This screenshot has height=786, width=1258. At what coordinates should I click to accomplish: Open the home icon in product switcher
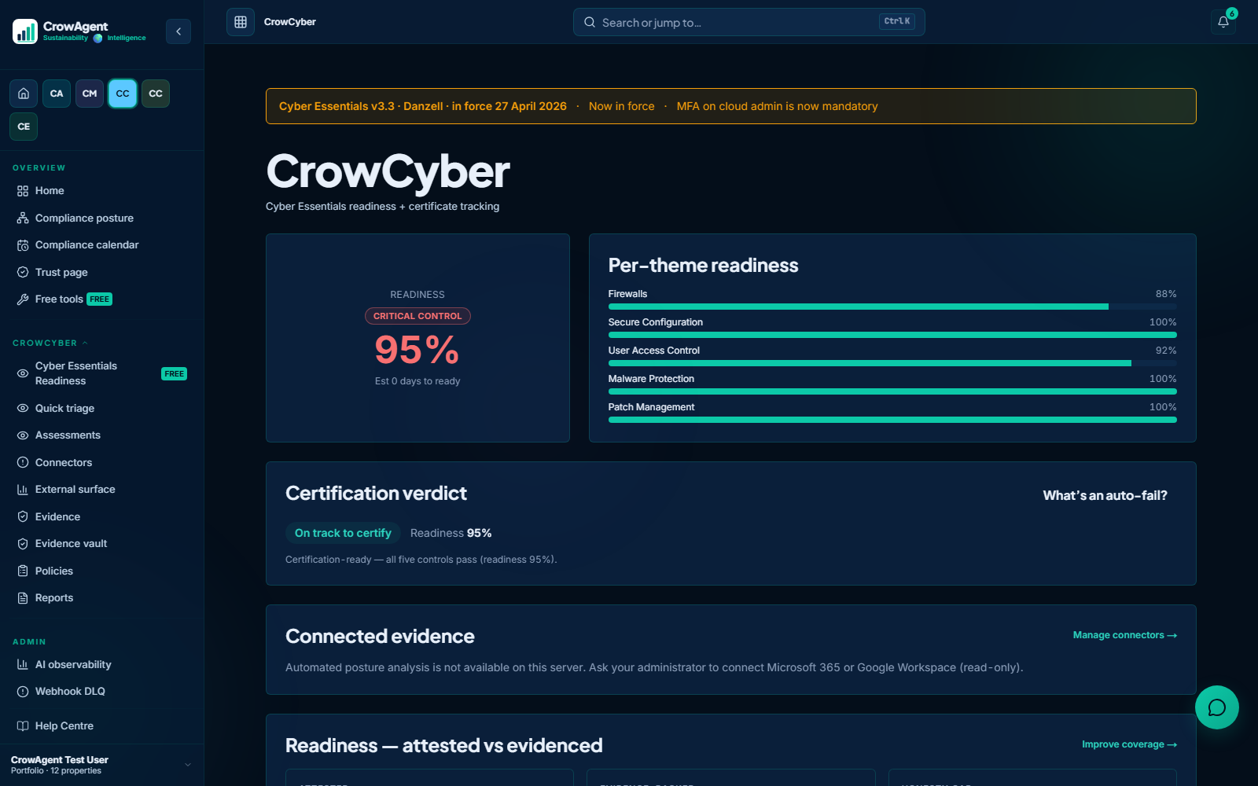(24, 94)
